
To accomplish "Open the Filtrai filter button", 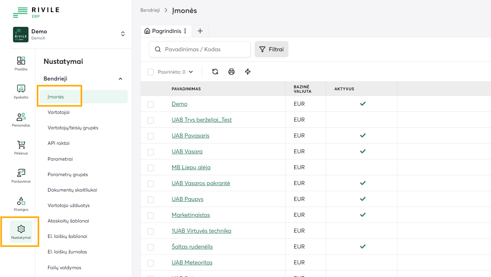I will (x=271, y=49).
